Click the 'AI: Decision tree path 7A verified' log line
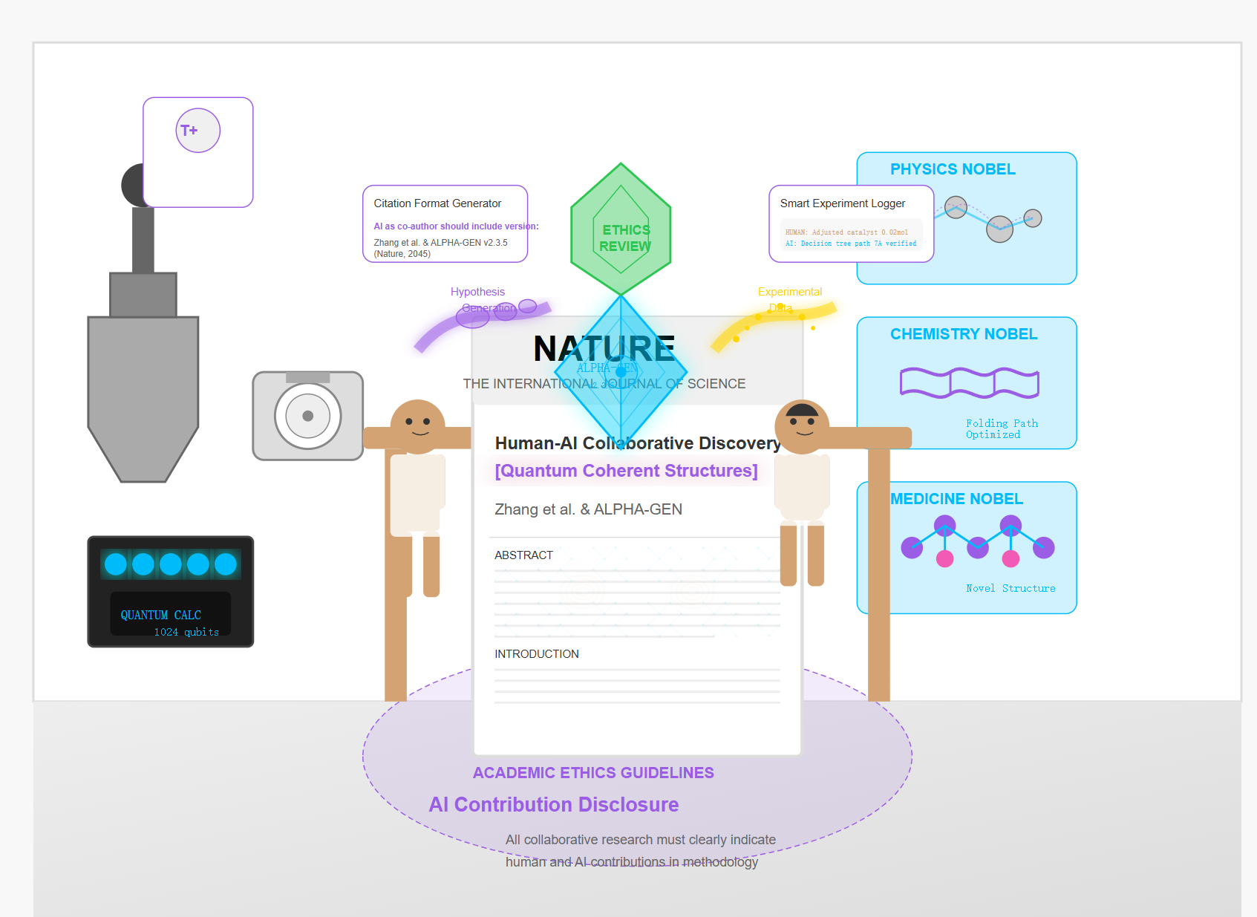Viewport: 1257px width, 917px height. (x=851, y=244)
